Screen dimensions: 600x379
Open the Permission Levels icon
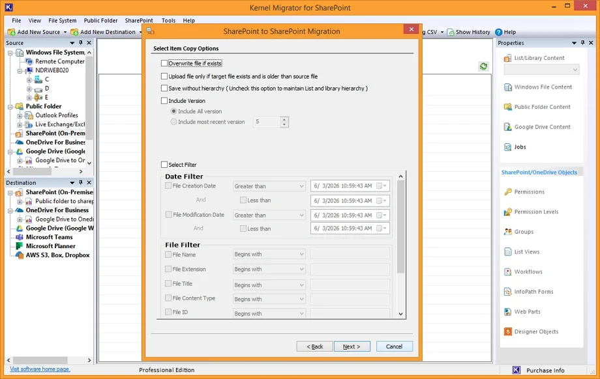tap(508, 212)
